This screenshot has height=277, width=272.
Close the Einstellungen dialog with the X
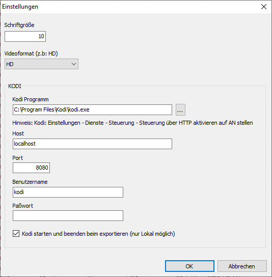click(264, 7)
